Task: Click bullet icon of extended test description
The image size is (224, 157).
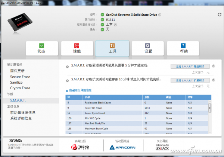Action: click(67, 81)
